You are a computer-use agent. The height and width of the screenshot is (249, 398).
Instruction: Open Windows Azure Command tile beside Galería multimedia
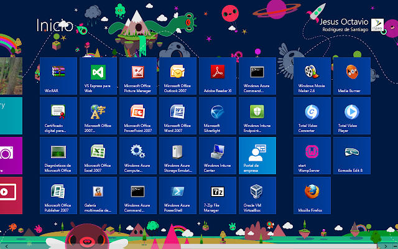(138, 195)
